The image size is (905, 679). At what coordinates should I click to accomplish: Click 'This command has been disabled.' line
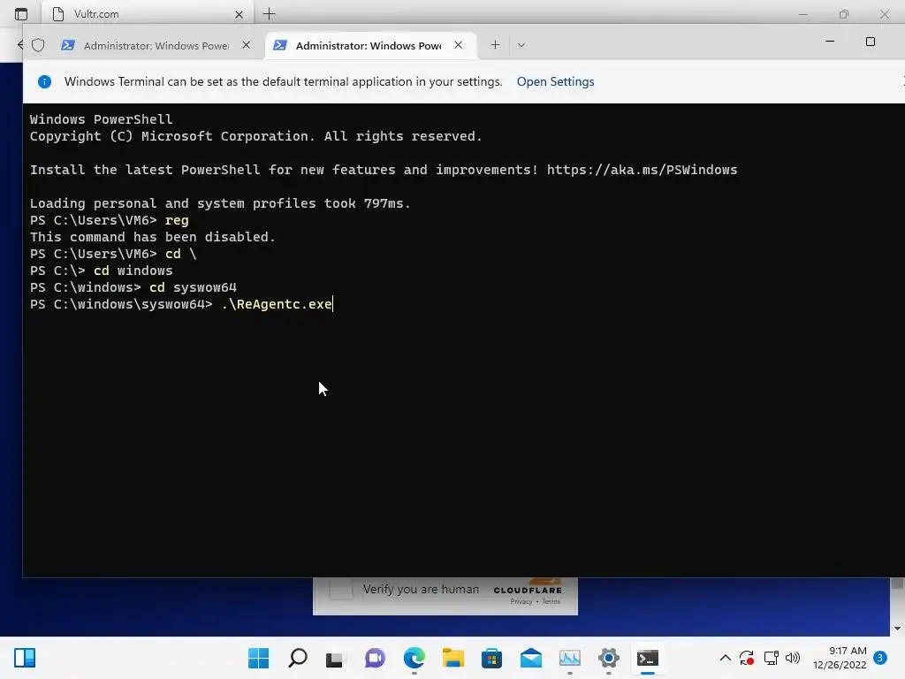coord(153,237)
